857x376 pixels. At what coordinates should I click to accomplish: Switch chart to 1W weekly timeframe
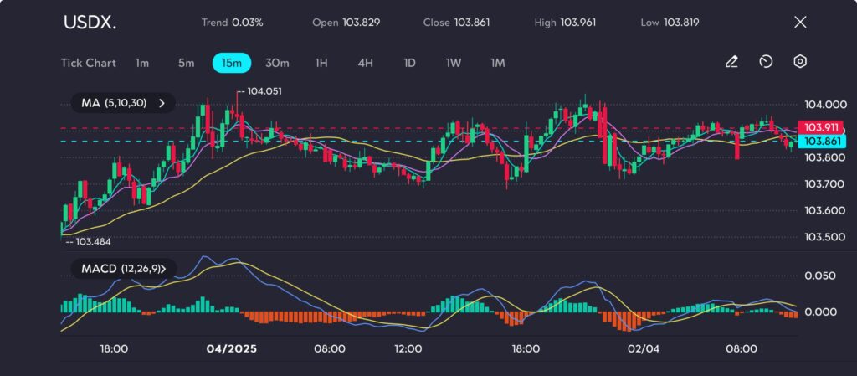coord(453,63)
